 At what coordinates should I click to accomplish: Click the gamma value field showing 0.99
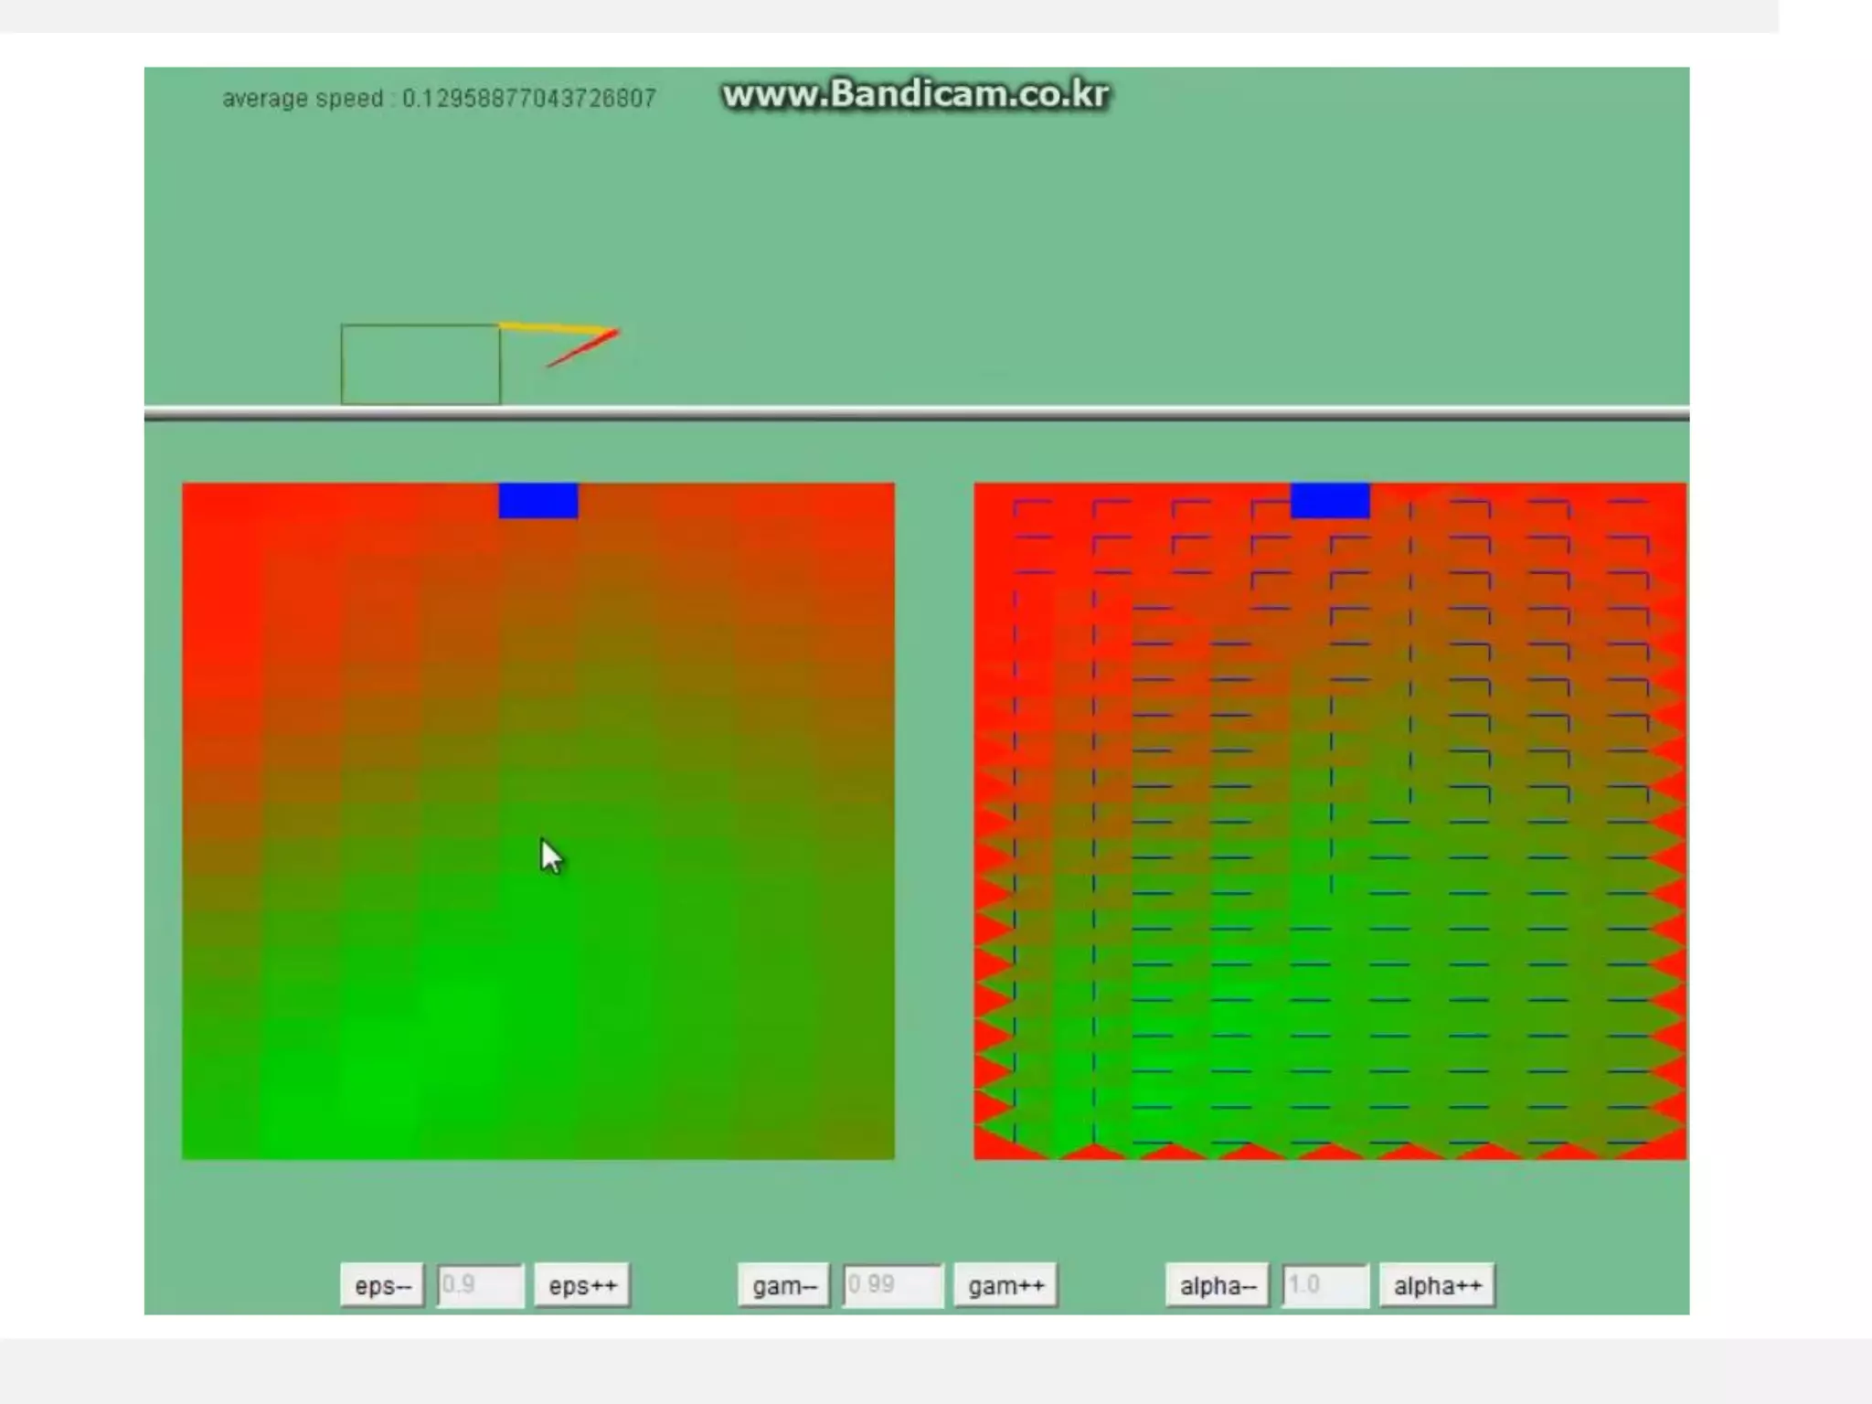click(x=891, y=1285)
